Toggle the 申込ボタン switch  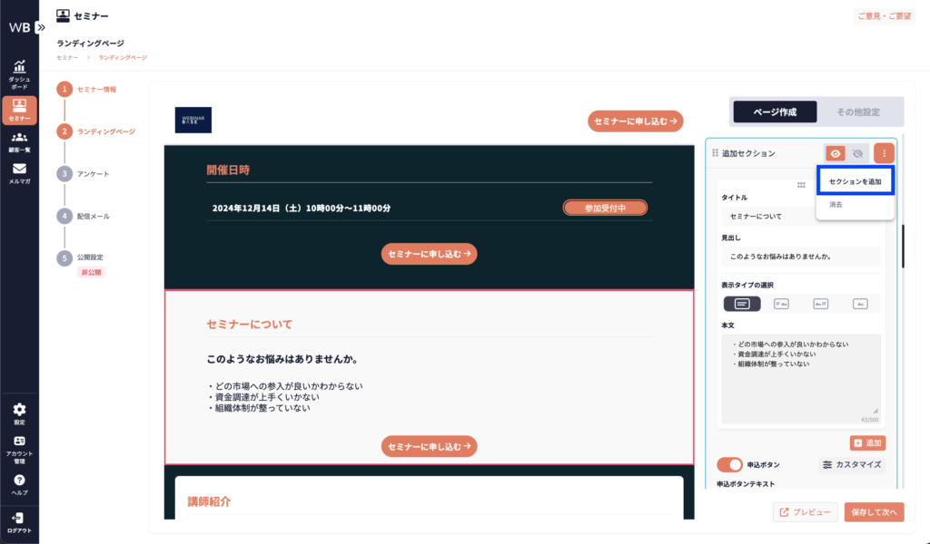[730, 464]
